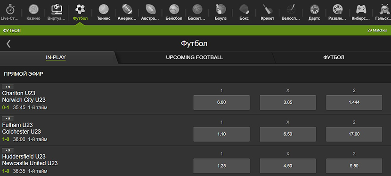
Task: Choose the Боулз sport icon
Action: click(220, 12)
